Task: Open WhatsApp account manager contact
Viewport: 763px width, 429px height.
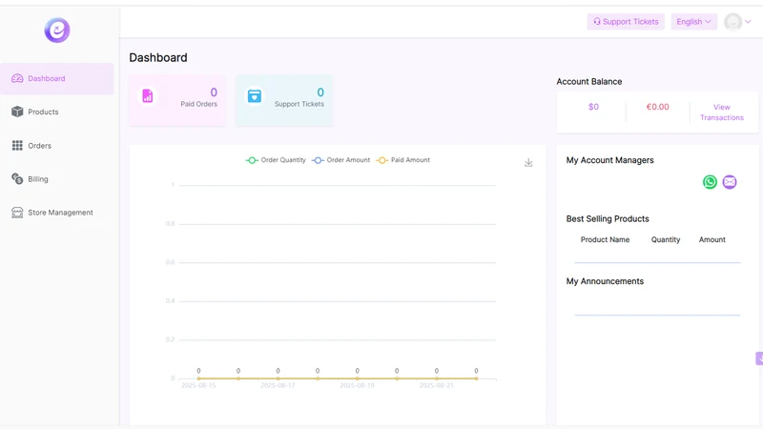Action: pos(710,182)
